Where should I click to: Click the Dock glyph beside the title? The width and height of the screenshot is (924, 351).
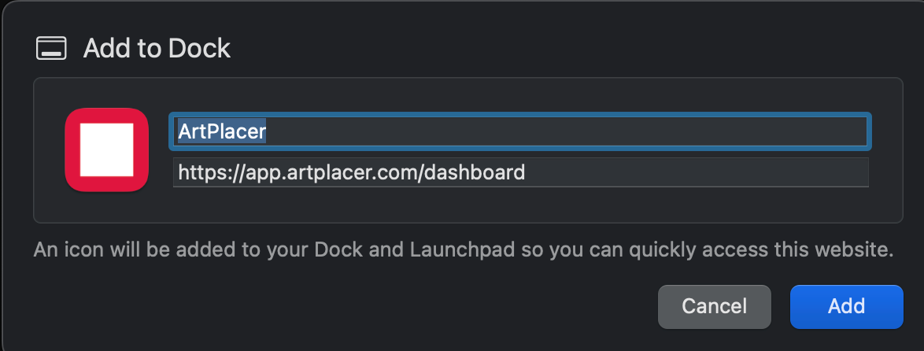coord(51,48)
